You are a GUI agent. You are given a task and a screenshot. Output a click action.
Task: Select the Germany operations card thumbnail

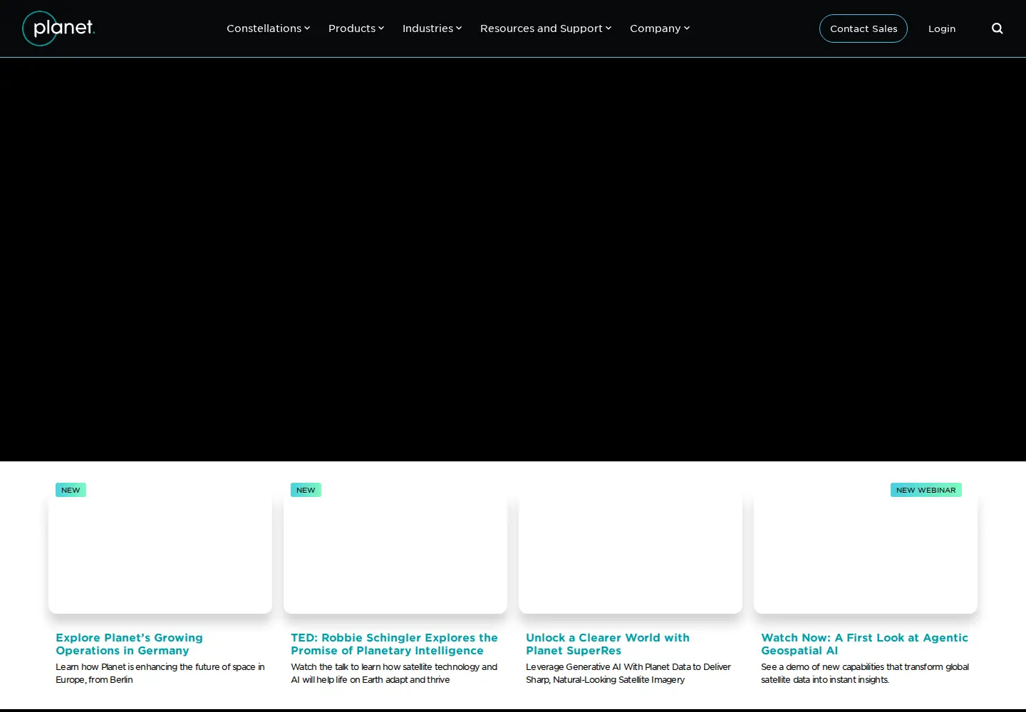pyautogui.click(x=160, y=552)
